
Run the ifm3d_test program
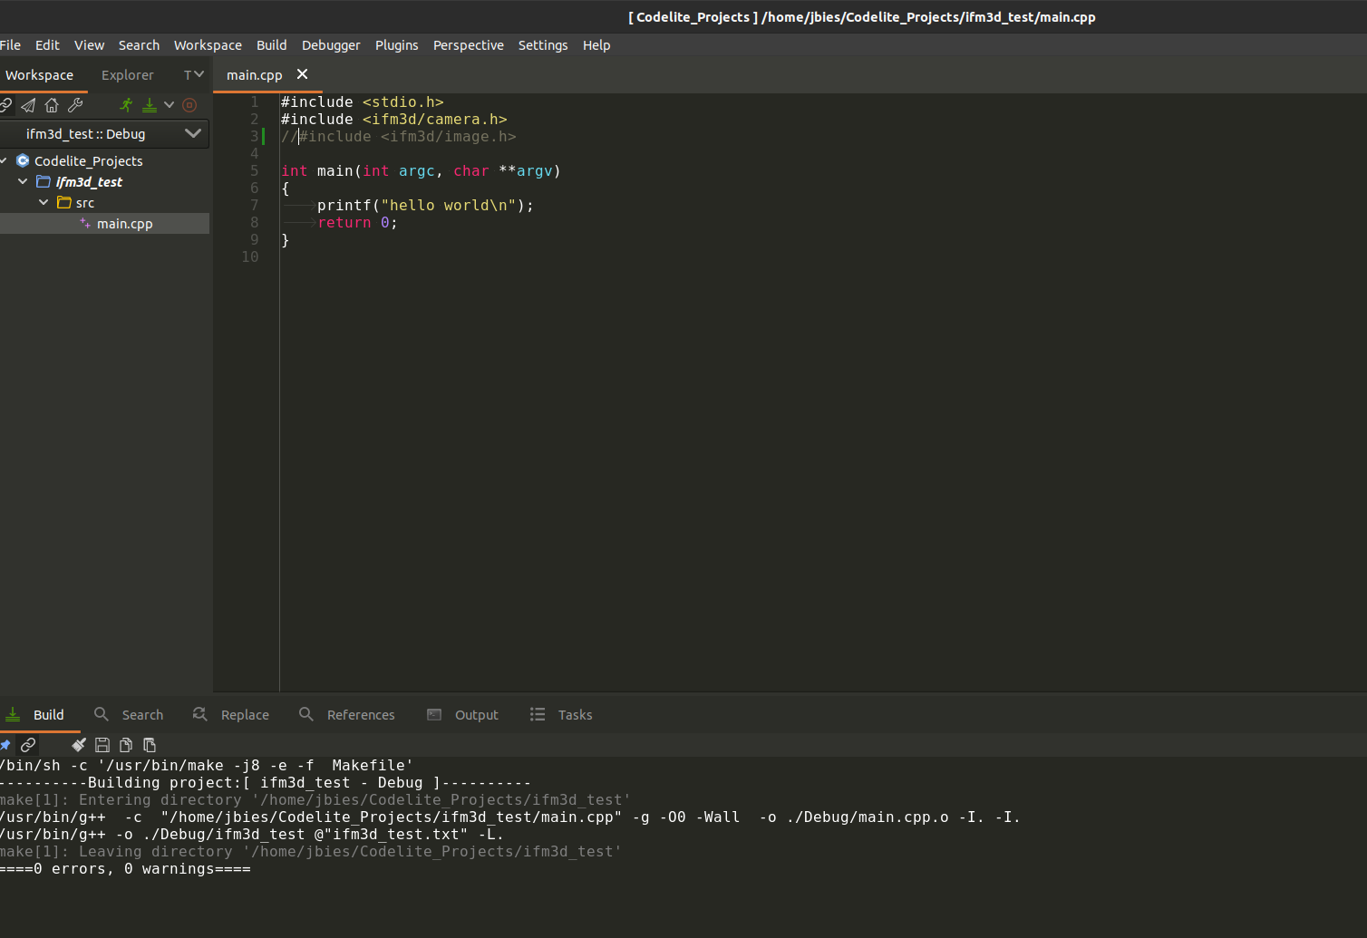[125, 104]
